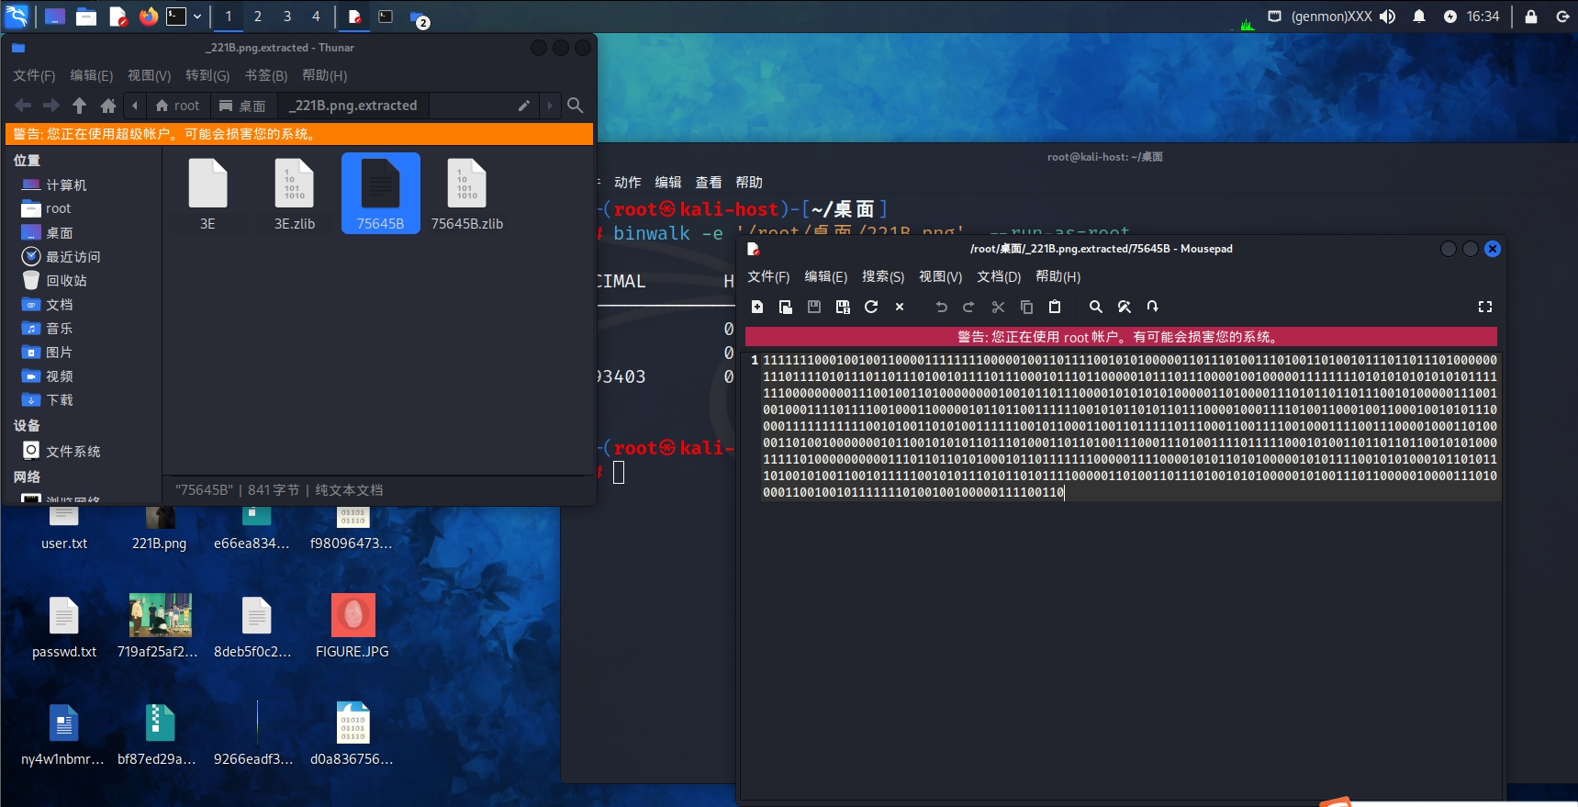The width and height of the screenshot is (1578, 807).
Task: Click the Redo icon in Mousepad
Action: click(969, 307)
